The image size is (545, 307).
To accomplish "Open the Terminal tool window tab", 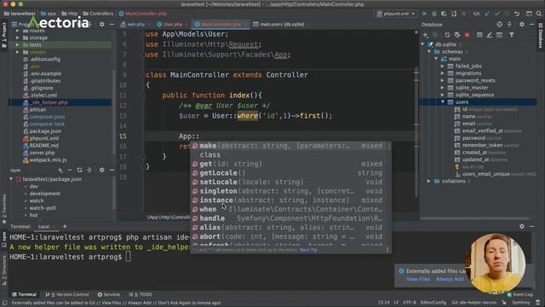I will (25, 294).
